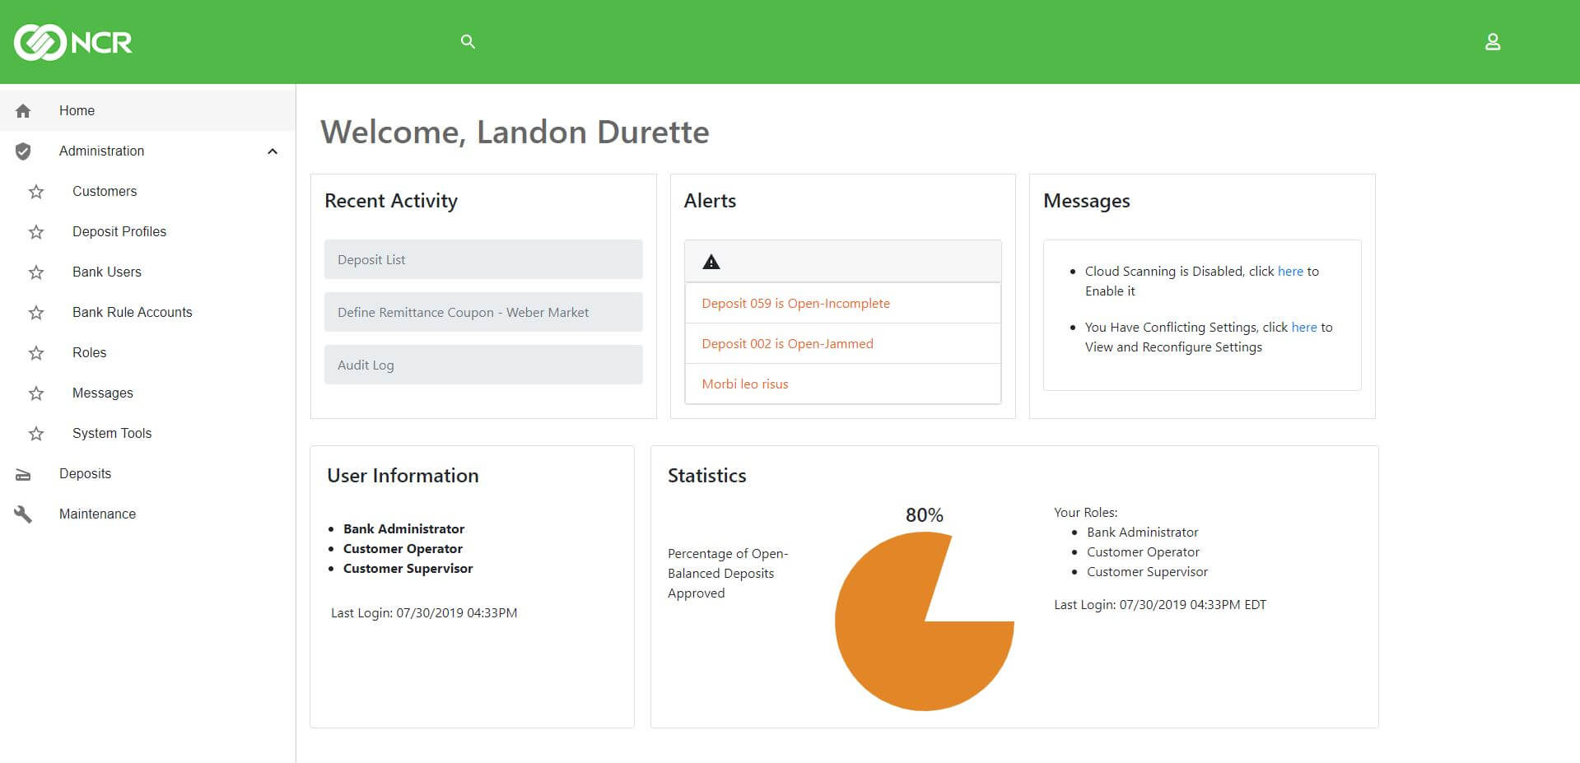Screen dimensions: 1580x763
Task: Click Bank Administrator in User Information
Action: tap(403, 528)
